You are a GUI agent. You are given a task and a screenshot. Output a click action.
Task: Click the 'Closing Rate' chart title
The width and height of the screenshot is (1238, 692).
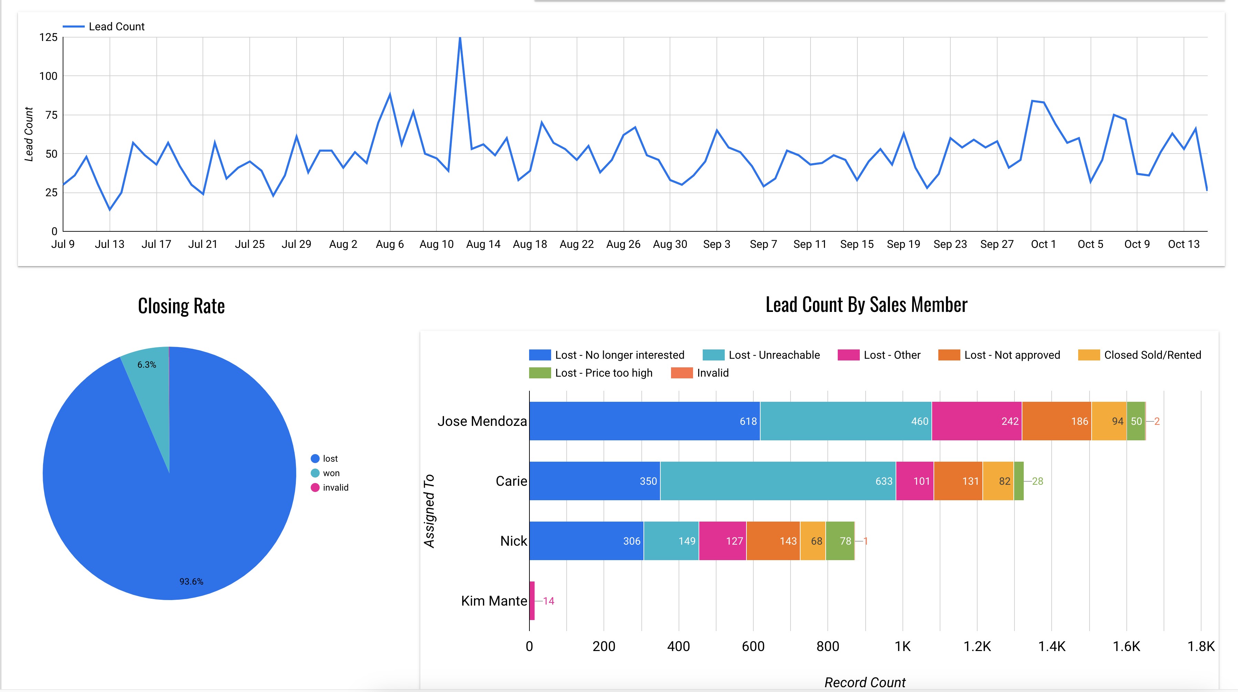click(181, 306)
